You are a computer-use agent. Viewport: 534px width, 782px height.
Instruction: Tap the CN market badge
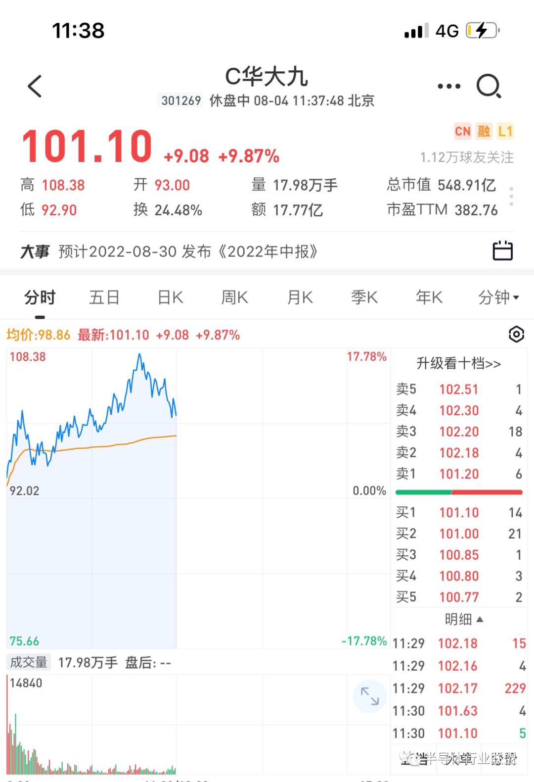click(x=463, y=131)
